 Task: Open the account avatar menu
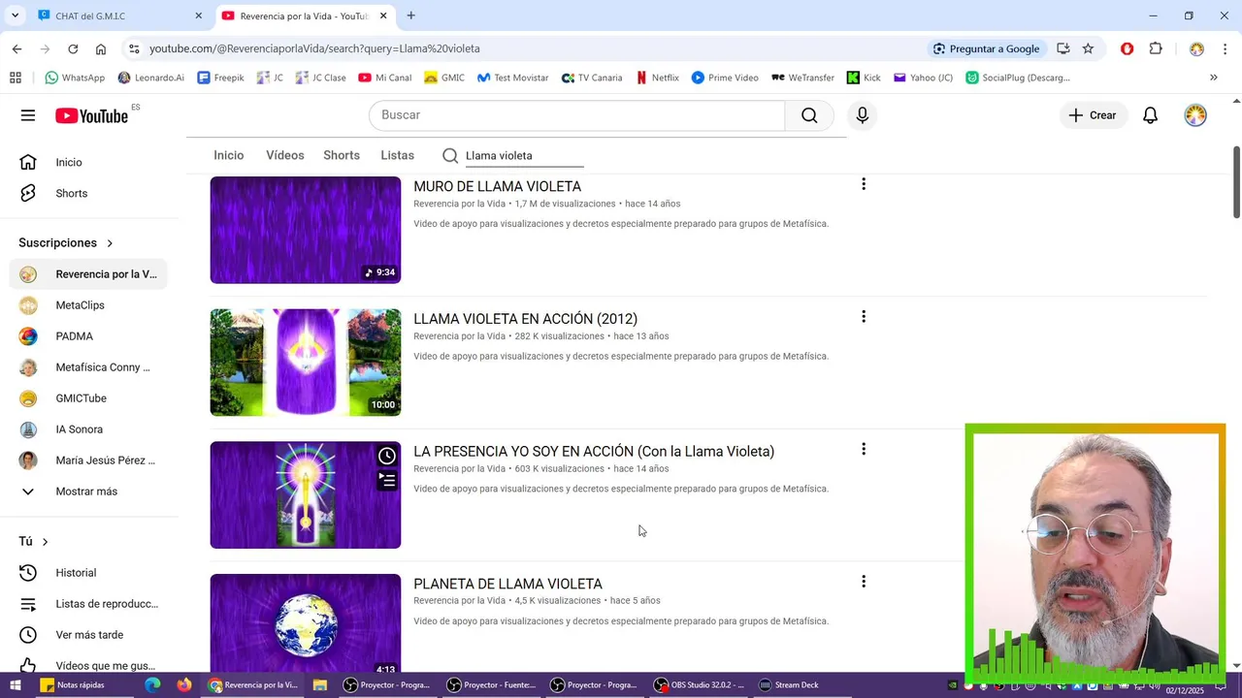point(1195,115)
